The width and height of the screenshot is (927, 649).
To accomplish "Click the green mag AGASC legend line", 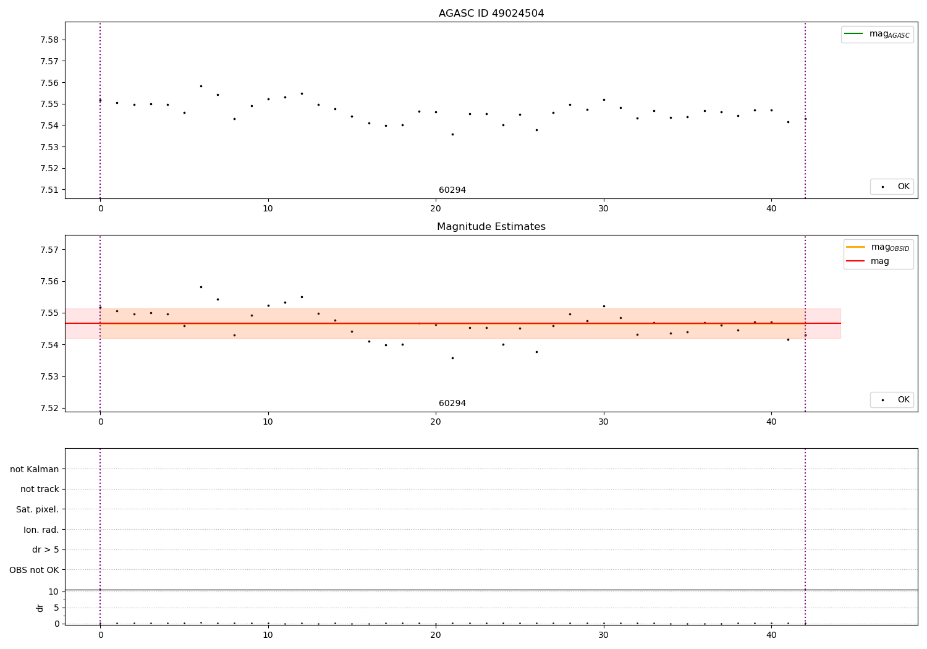I will [x=854, y=34].
